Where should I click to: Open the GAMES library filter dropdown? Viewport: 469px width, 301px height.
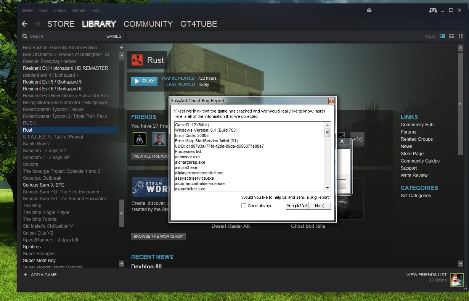coord(114,36)
